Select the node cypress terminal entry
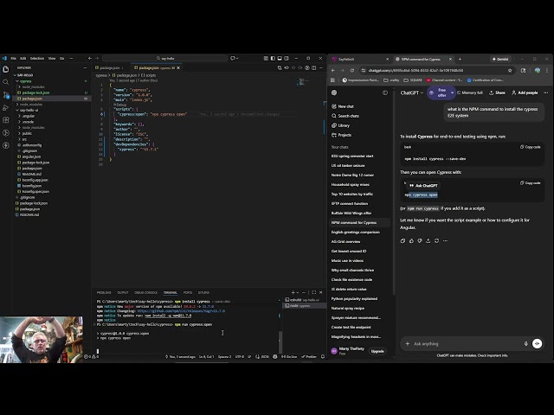Image resolution: width=554 pixels, height=415 pixels. [x=302, y=305]
